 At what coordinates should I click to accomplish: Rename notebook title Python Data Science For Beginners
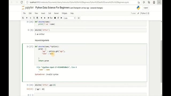(52, 8)
